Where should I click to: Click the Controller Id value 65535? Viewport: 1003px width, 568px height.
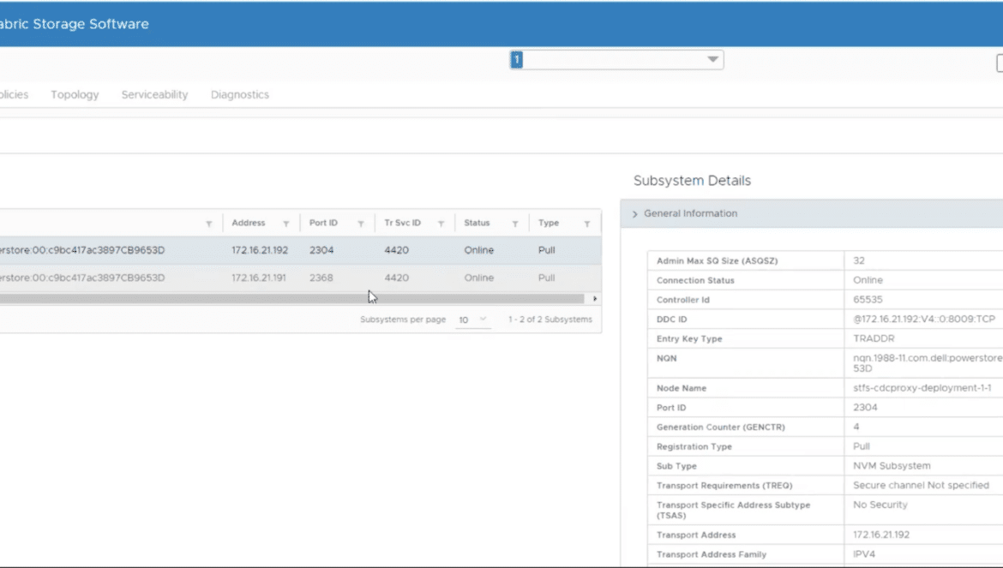[868, 300]
